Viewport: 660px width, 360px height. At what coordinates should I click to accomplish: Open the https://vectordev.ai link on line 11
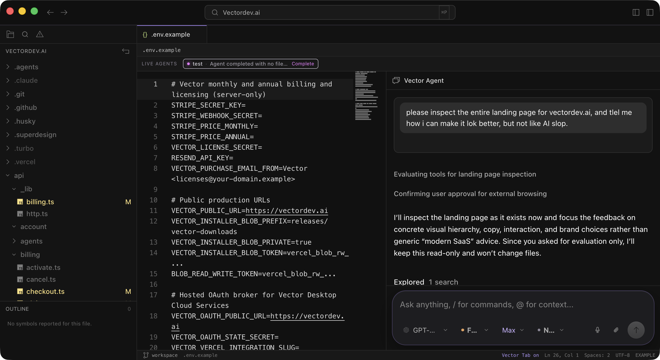click(287, 211)
